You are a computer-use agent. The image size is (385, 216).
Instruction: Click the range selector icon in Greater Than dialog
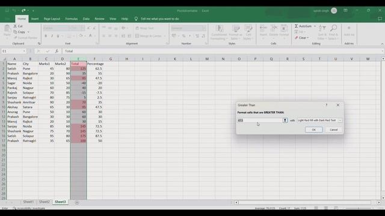point(285,120)
